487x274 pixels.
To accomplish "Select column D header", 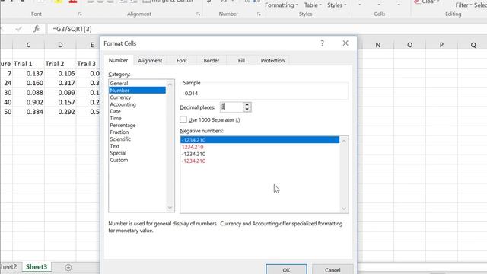I will pyautogui.click(x=60, y=45).
